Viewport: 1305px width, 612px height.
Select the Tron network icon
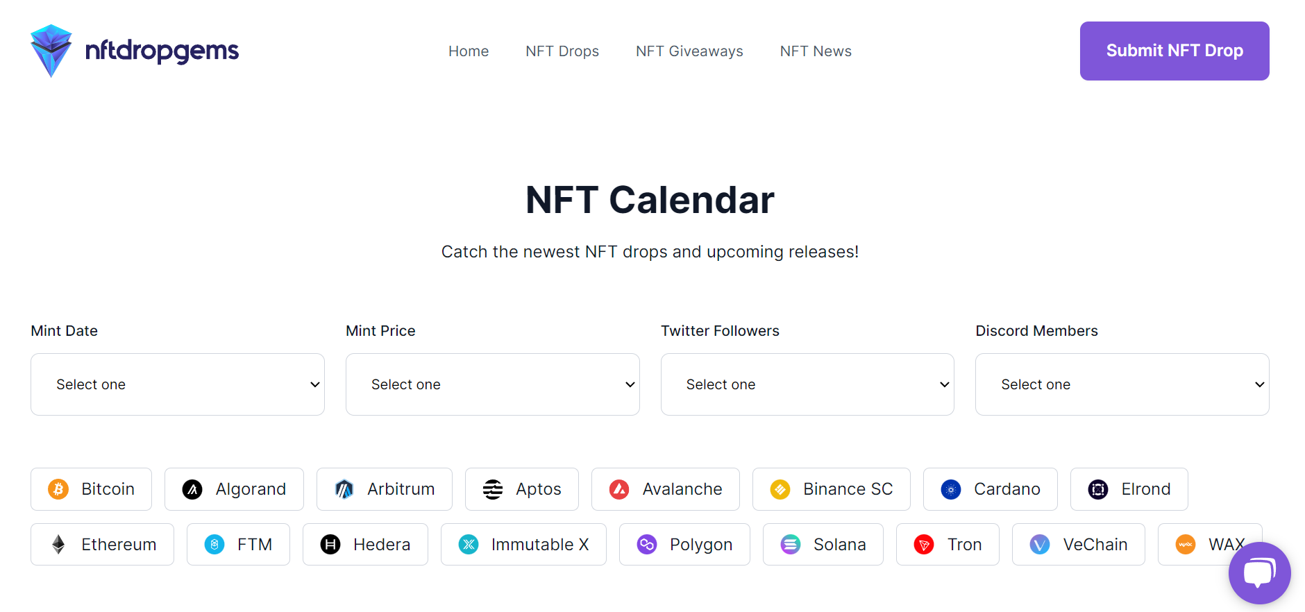click(x=925, y=544)
